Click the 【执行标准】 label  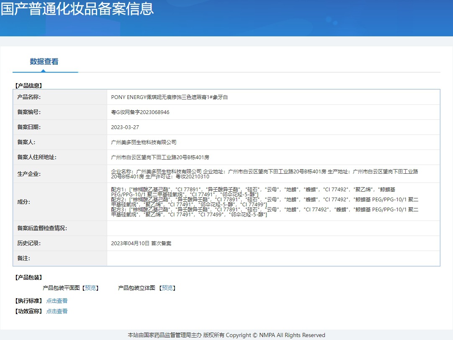point(28,301)
